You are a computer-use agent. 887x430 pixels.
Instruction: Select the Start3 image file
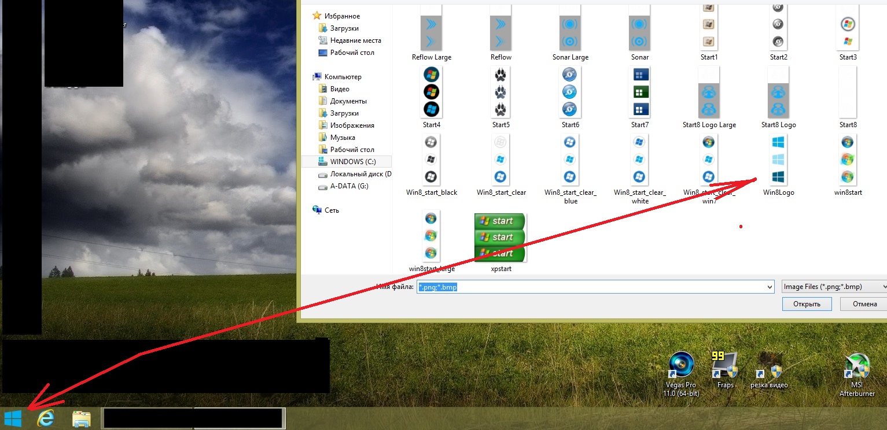(848, 33)
